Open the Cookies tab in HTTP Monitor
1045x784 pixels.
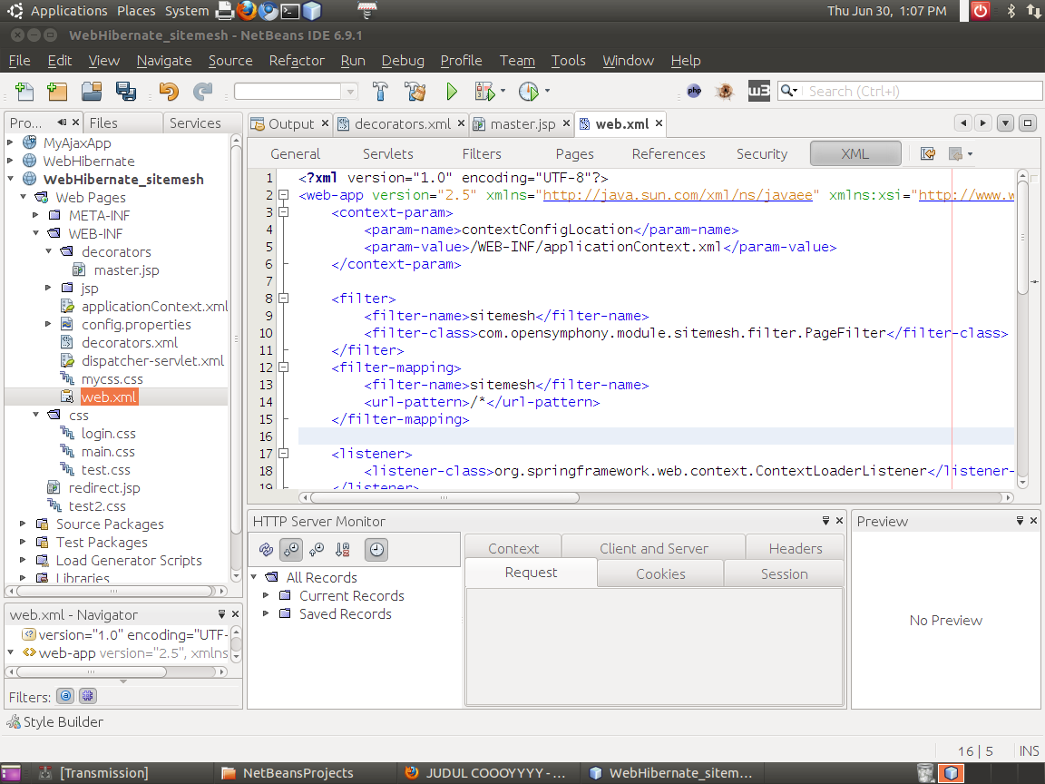point(660,574)
